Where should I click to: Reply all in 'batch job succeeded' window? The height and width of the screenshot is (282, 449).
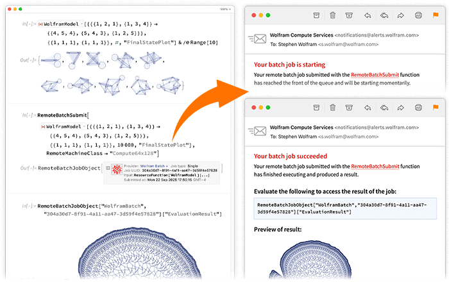point(384,108)
